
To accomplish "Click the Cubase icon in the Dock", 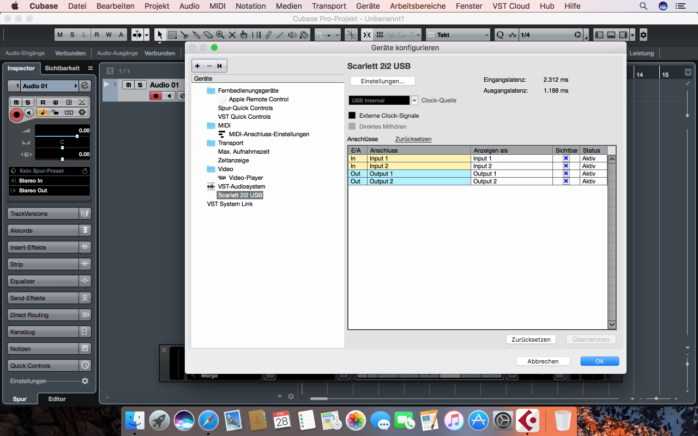I will point(527,421).
